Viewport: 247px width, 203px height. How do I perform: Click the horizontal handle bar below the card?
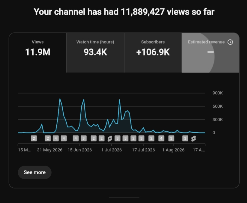[124, 197]
